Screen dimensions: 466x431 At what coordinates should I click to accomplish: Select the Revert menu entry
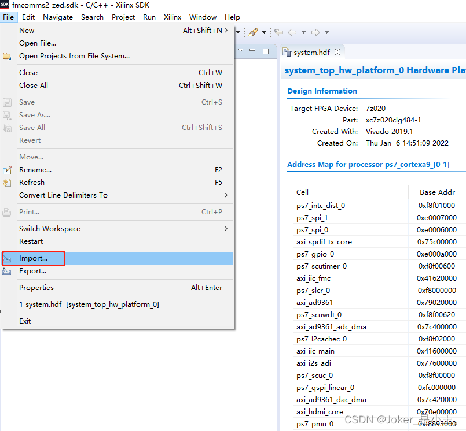coord(116,140)
